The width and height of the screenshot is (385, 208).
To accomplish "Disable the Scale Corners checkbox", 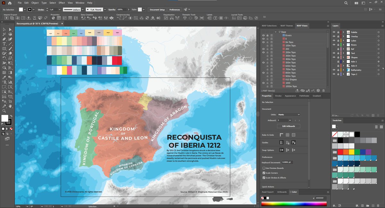I will (264, 173).
